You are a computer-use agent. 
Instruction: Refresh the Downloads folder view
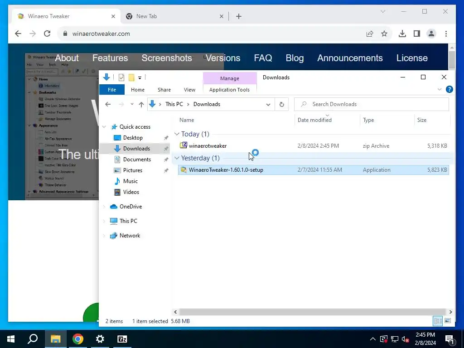point(282,104)
